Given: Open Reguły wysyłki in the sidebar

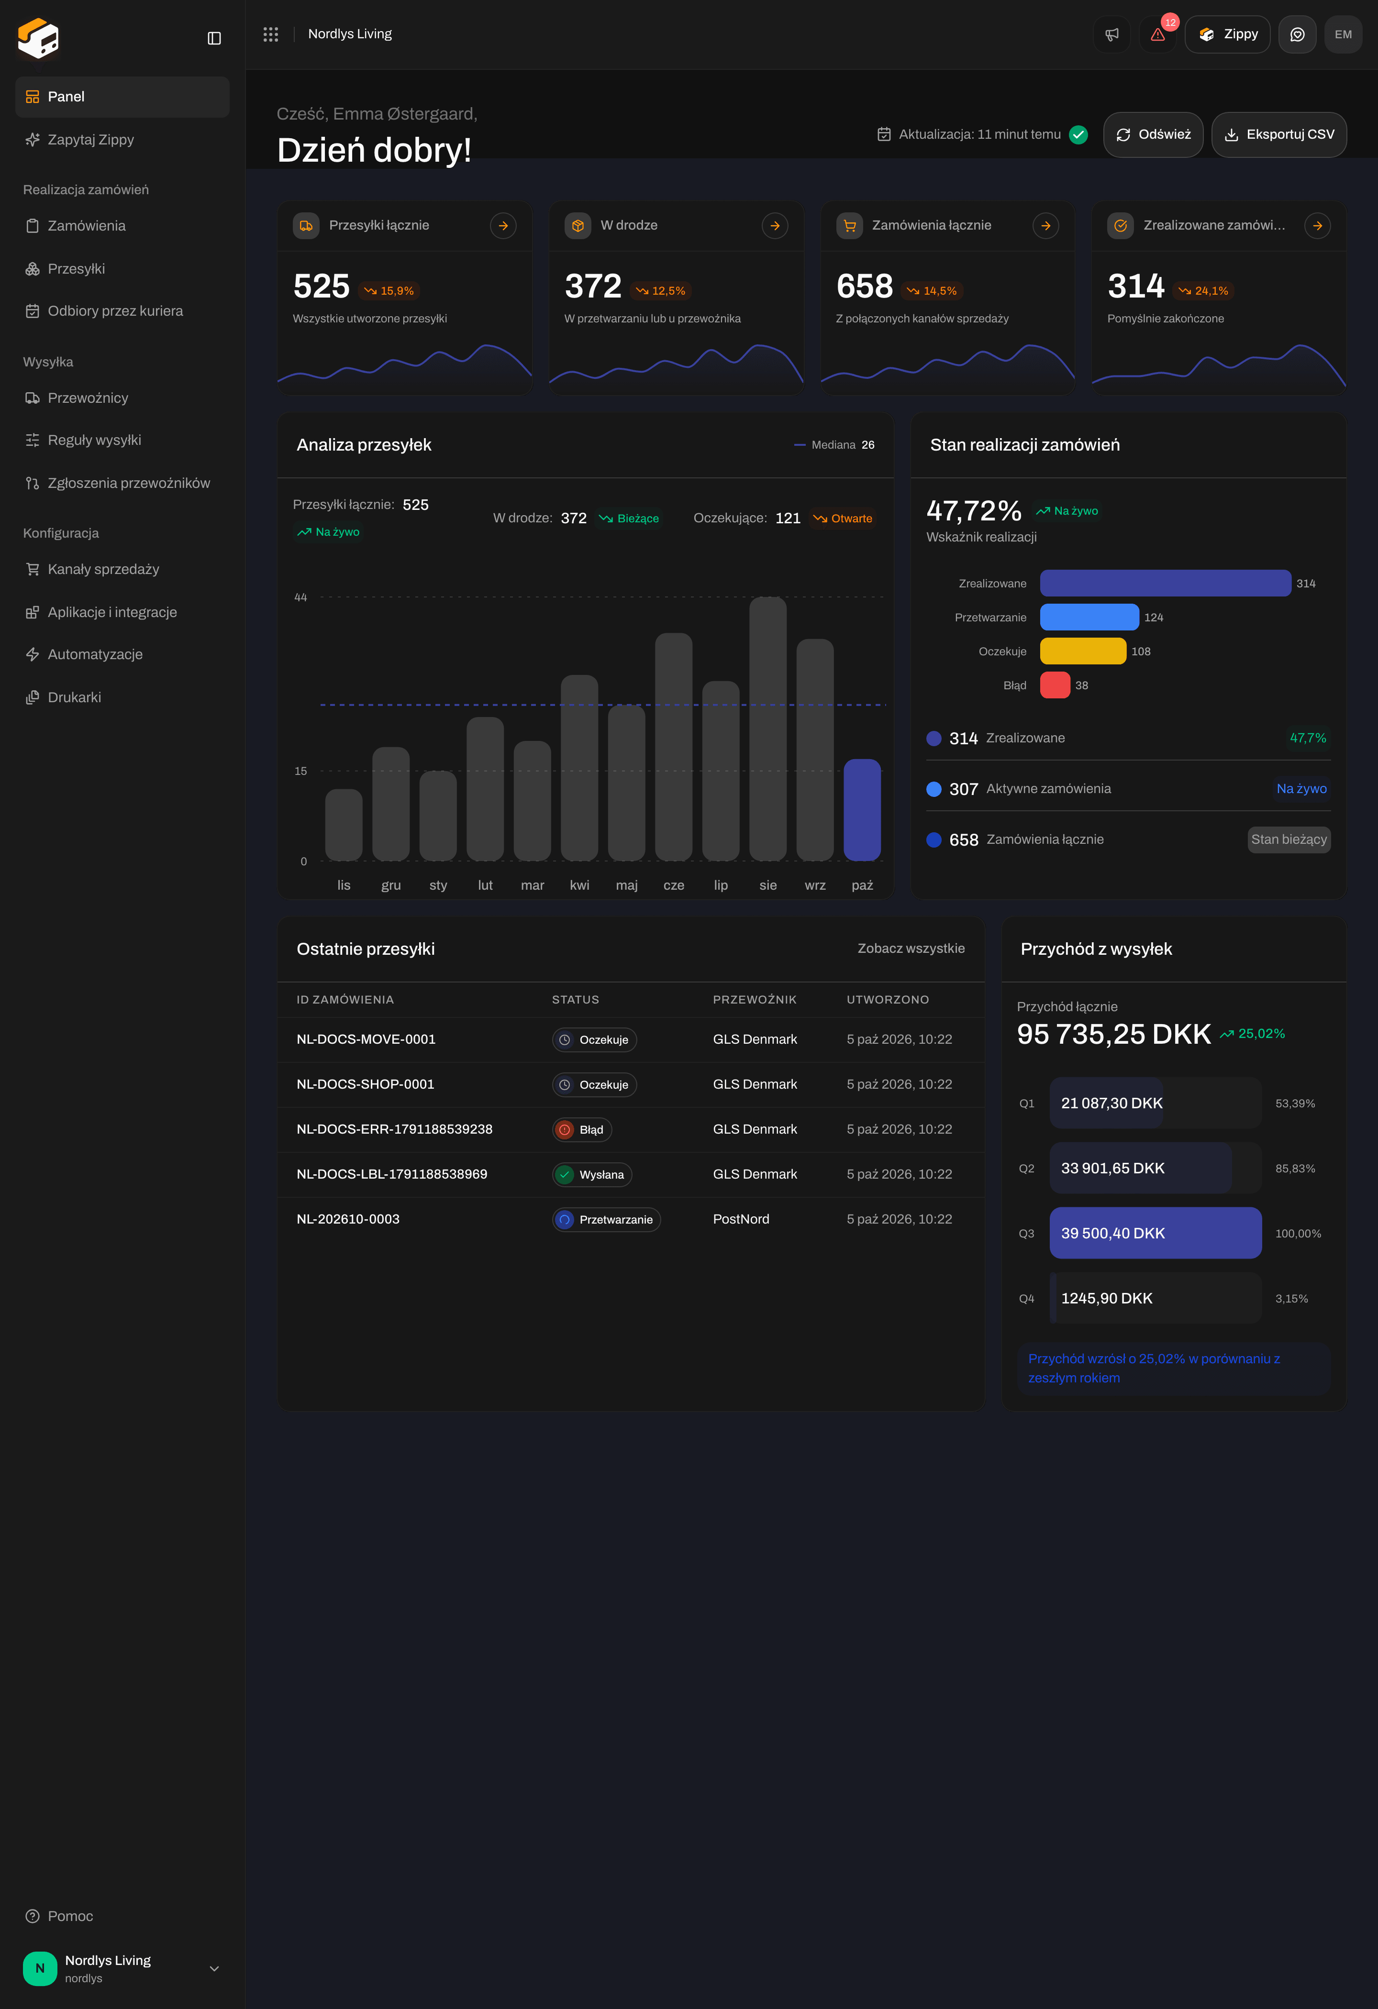Looking at the screenshot, I should (122, 440).
